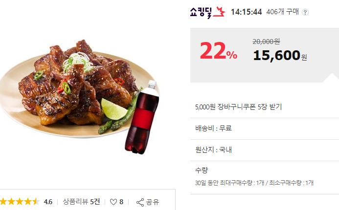Open the 상품리뷰 5건 reviews link

81,202
